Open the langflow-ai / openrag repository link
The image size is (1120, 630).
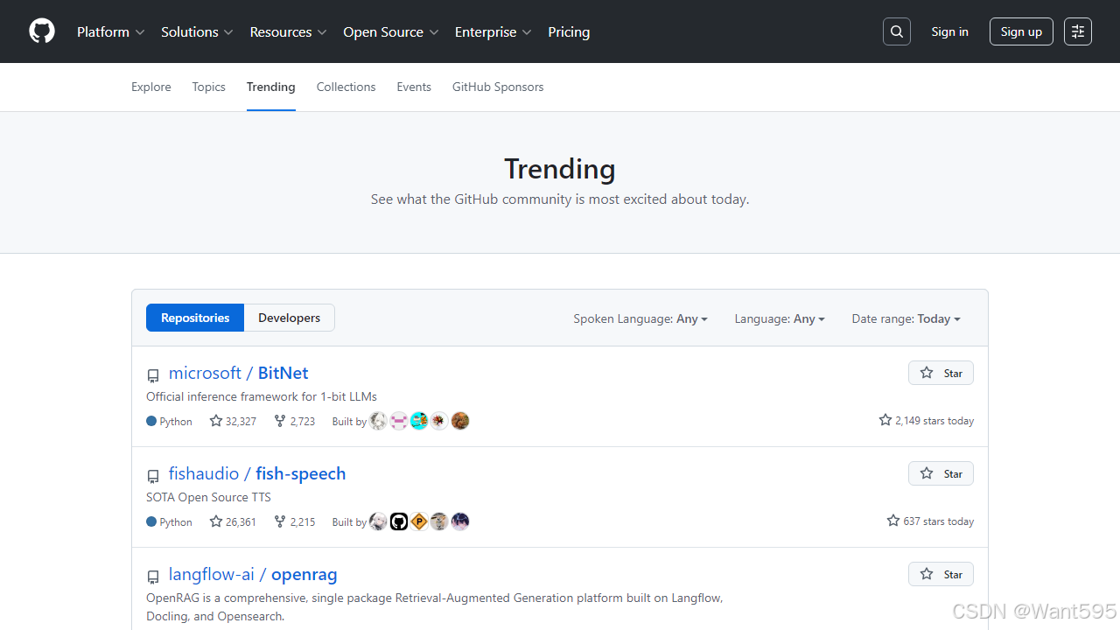253,574
